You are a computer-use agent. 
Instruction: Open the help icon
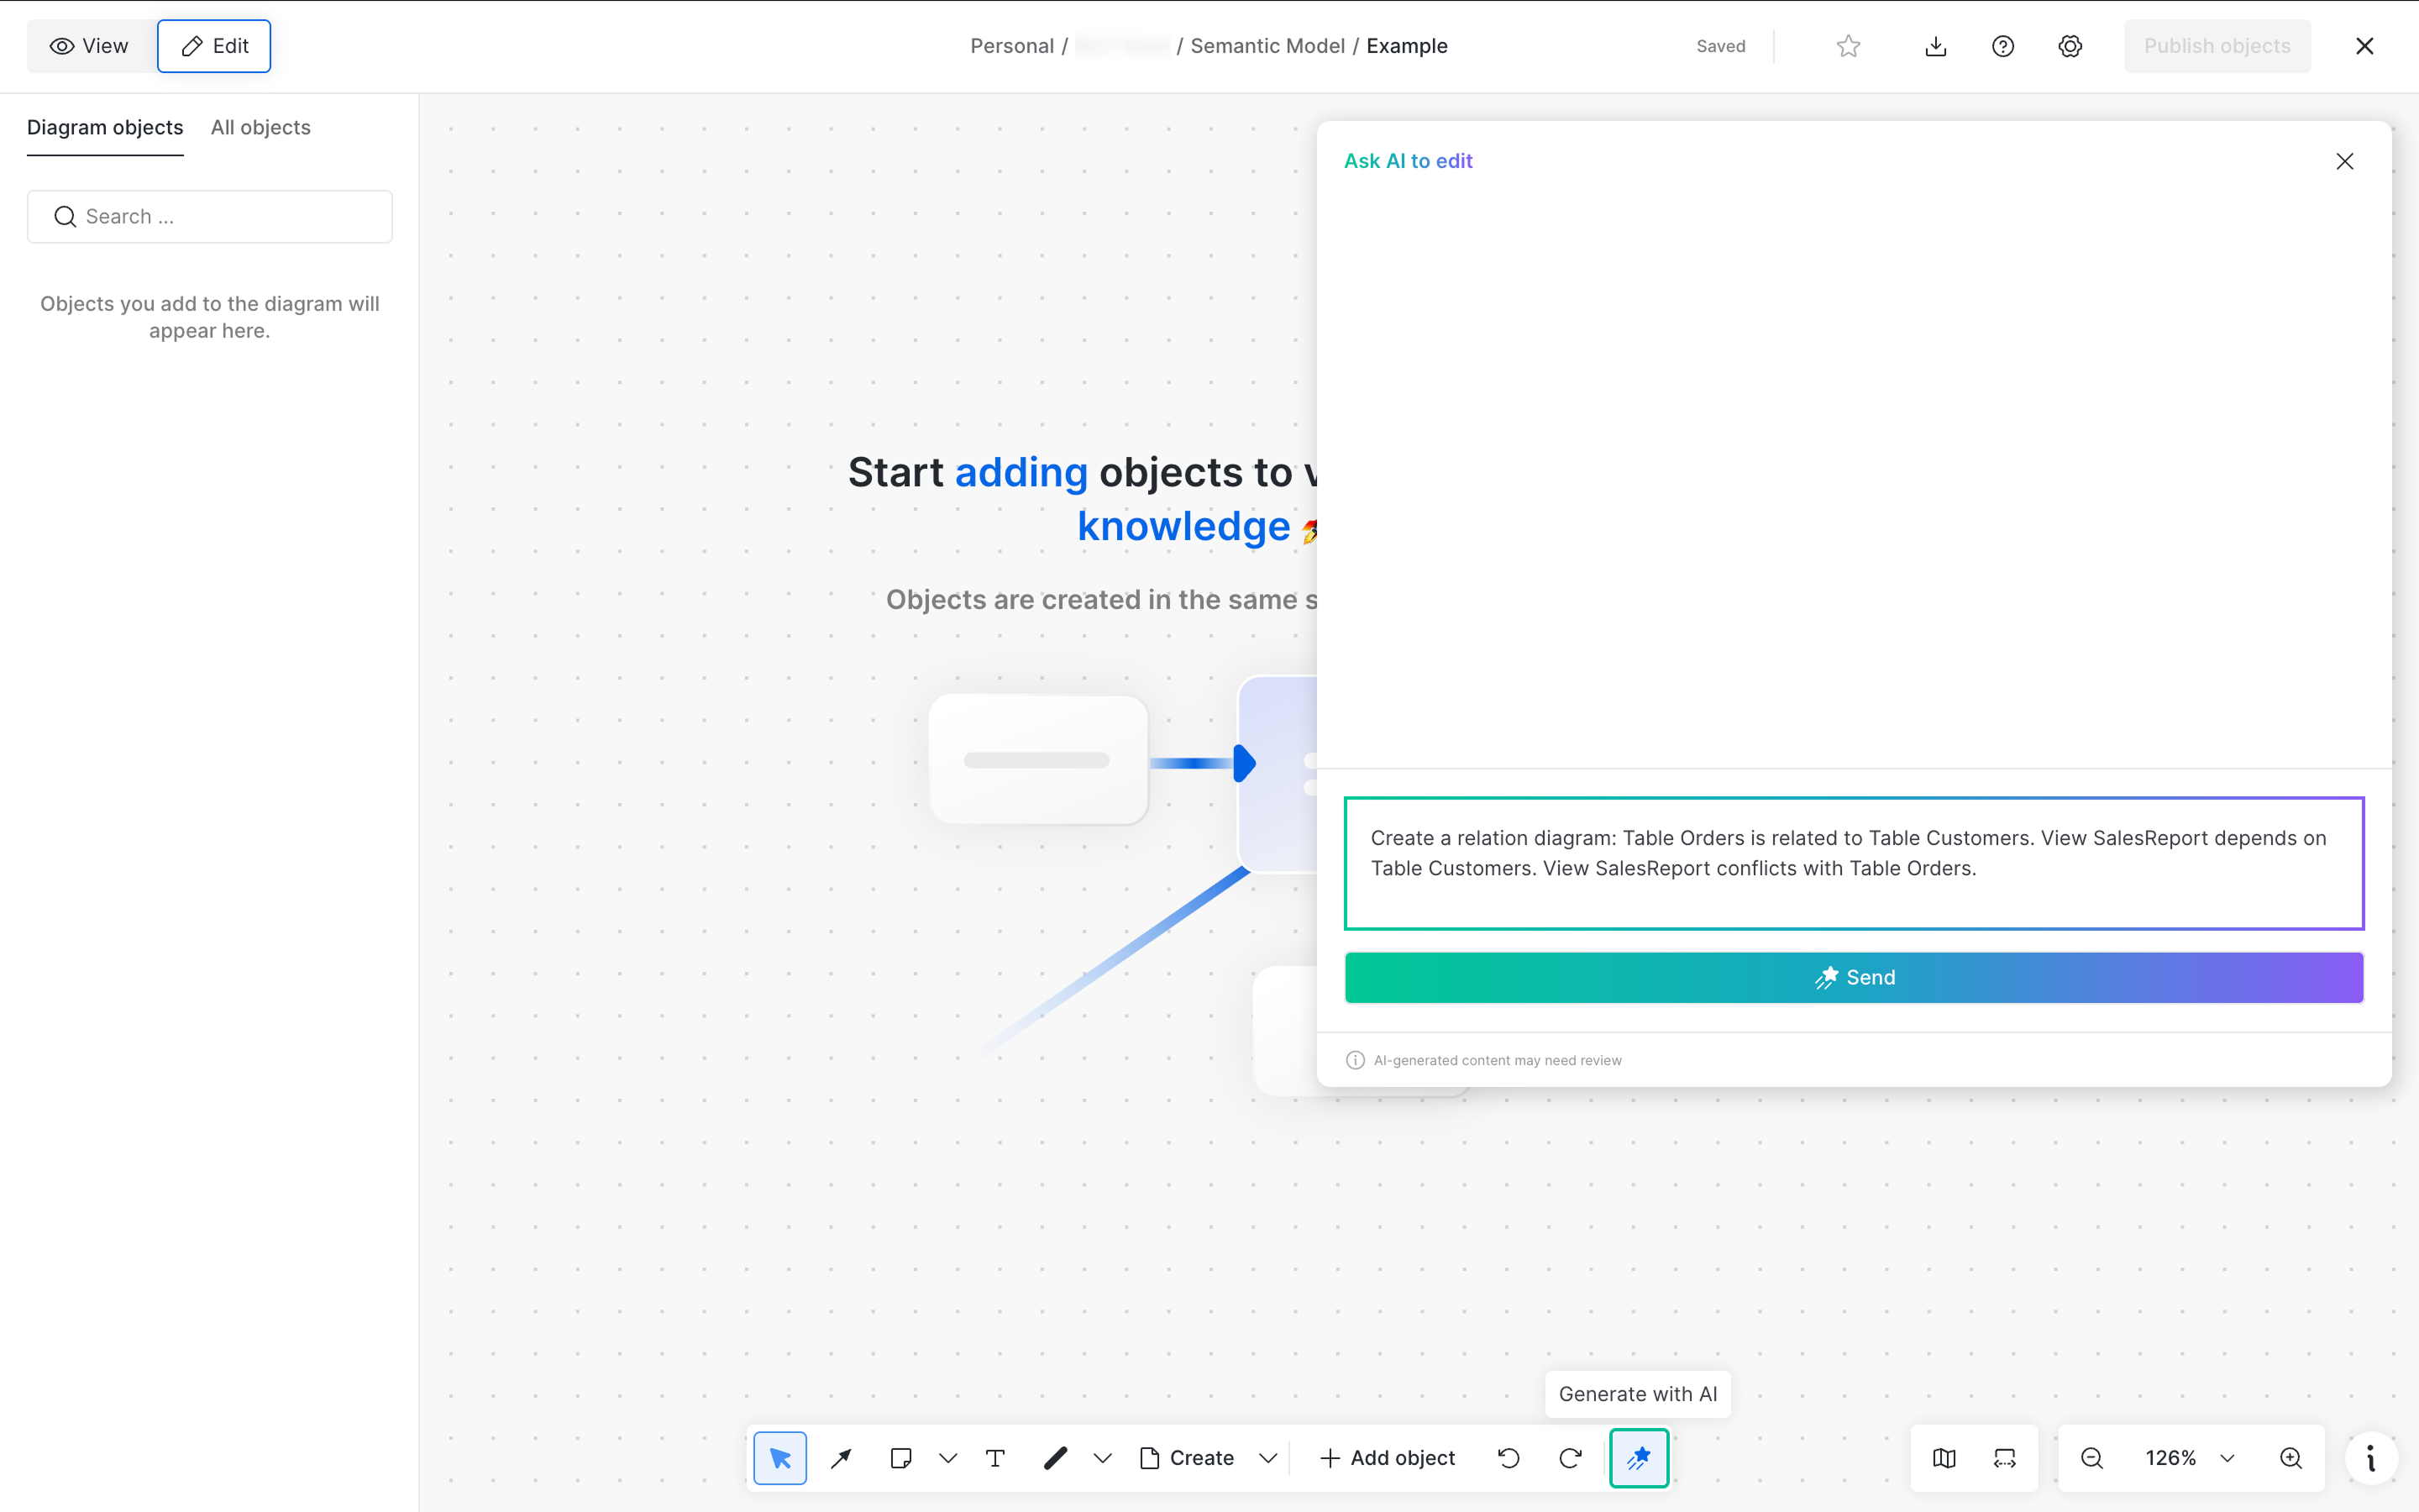2002,46
